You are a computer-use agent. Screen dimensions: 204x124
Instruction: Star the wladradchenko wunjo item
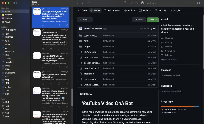(x=43, y=49)
